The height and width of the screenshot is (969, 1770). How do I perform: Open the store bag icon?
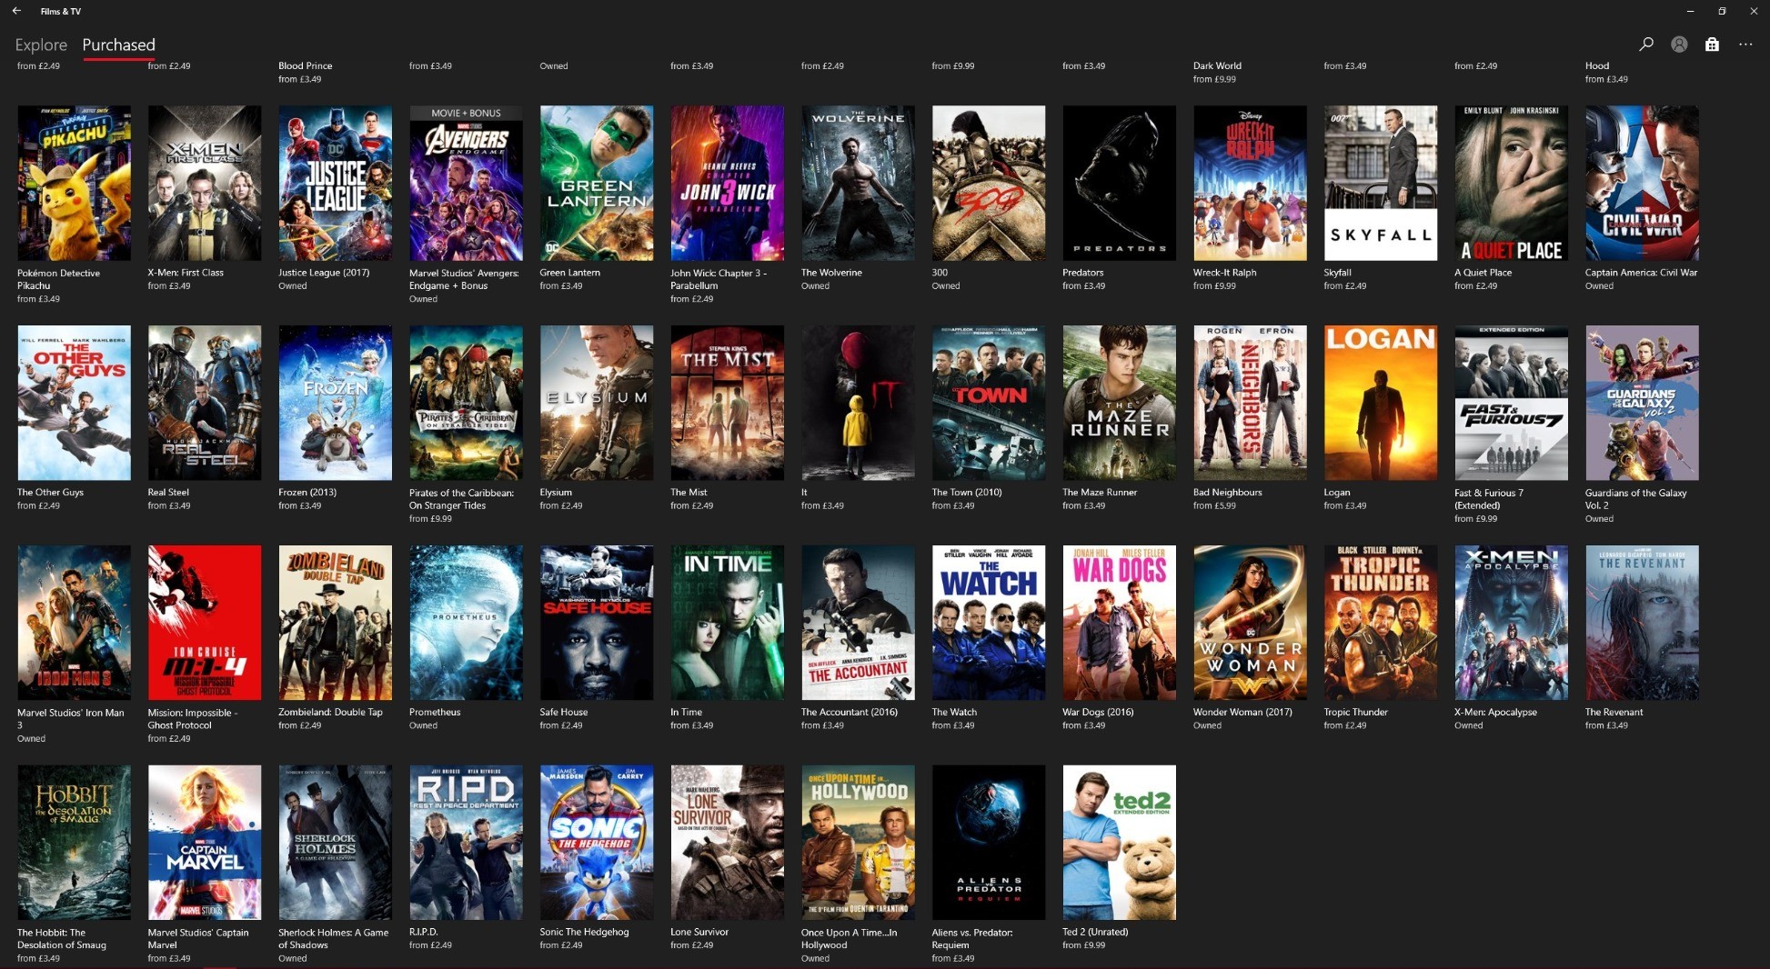point(1712,44)
